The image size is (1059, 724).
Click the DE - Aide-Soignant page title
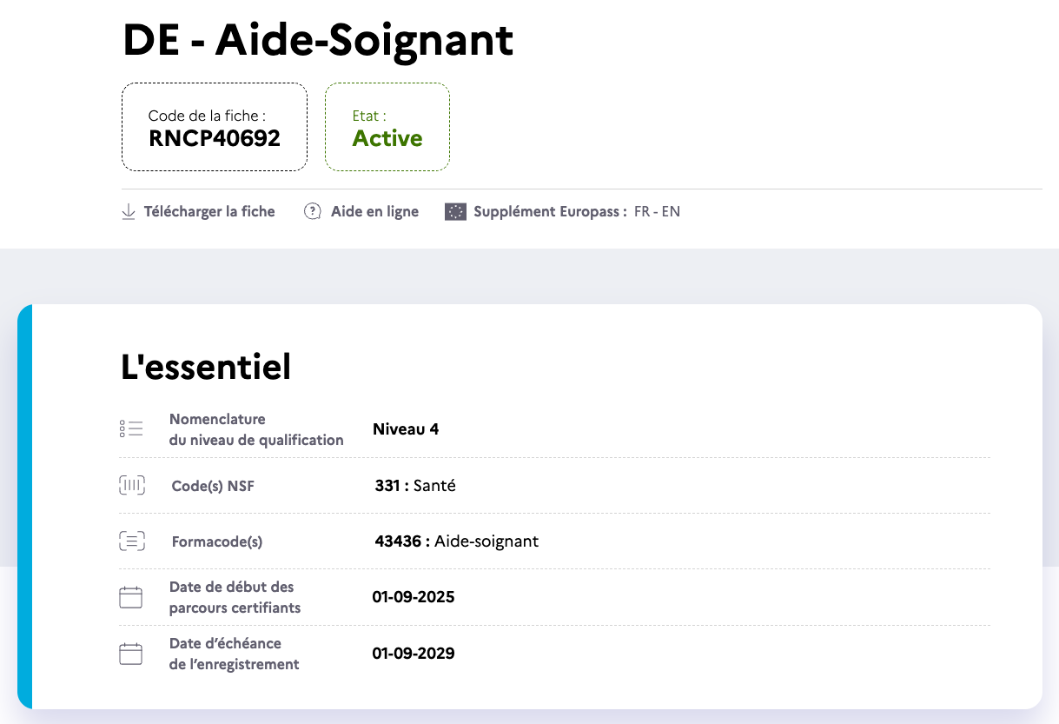(x=318, y=40)
